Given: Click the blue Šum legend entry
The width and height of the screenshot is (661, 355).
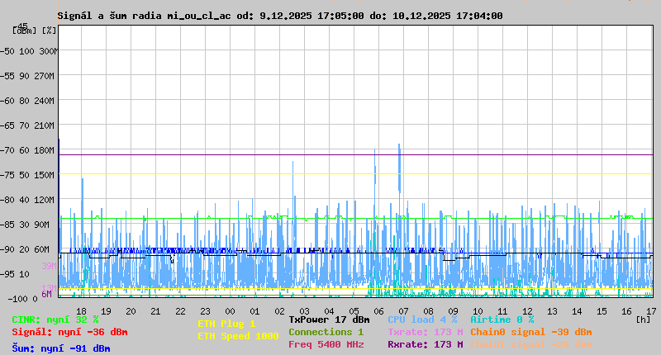Looking at the screenshot, I should [x=60, y=348].
